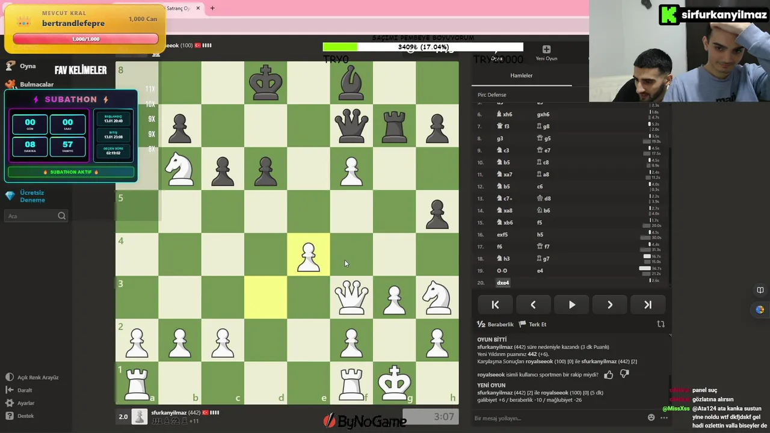770x433 pixels.
Task: Select move 16 exf5 in move list
Action: [502, 235]
